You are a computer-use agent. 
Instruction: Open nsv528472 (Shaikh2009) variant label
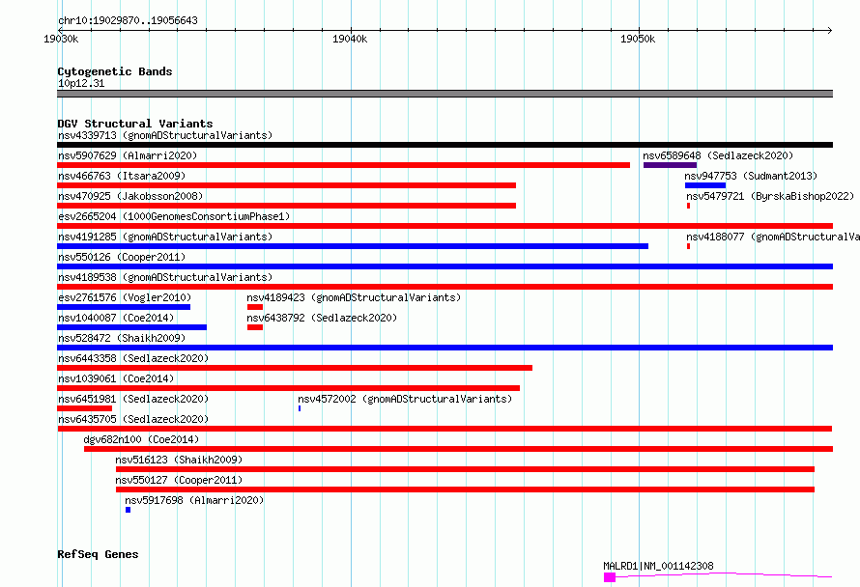(122, 338)
